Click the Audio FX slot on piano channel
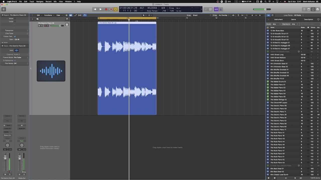Screen dimensions: 321x180 pyautogui.click(x=8, y=128)
